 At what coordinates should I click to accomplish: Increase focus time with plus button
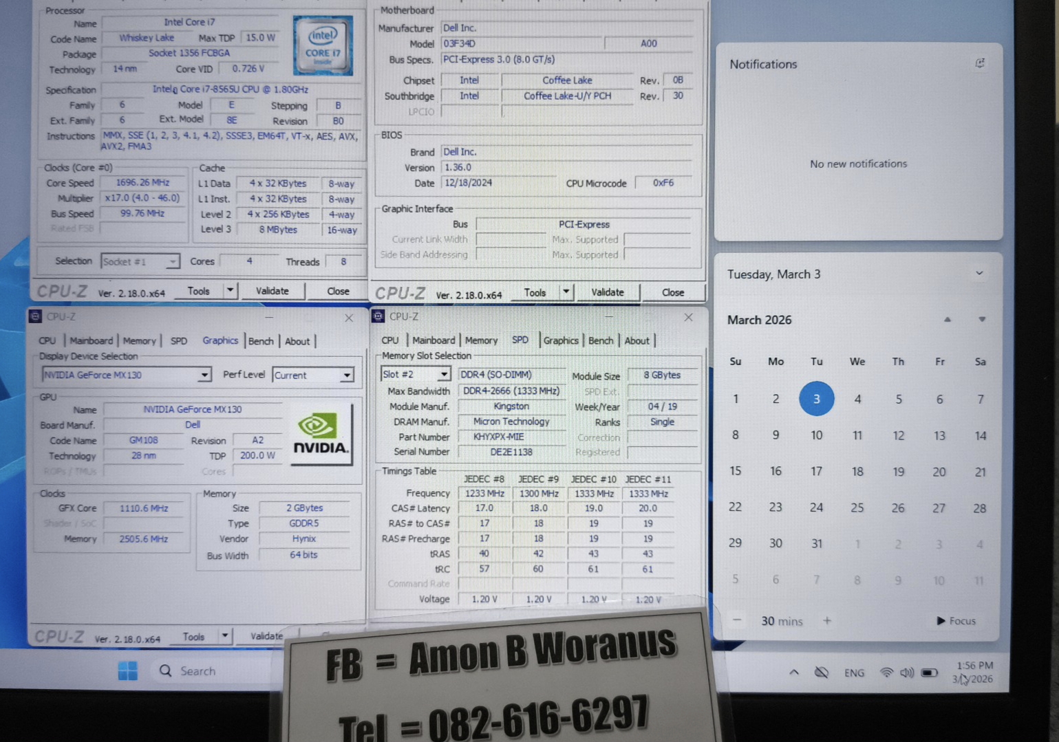827,621
